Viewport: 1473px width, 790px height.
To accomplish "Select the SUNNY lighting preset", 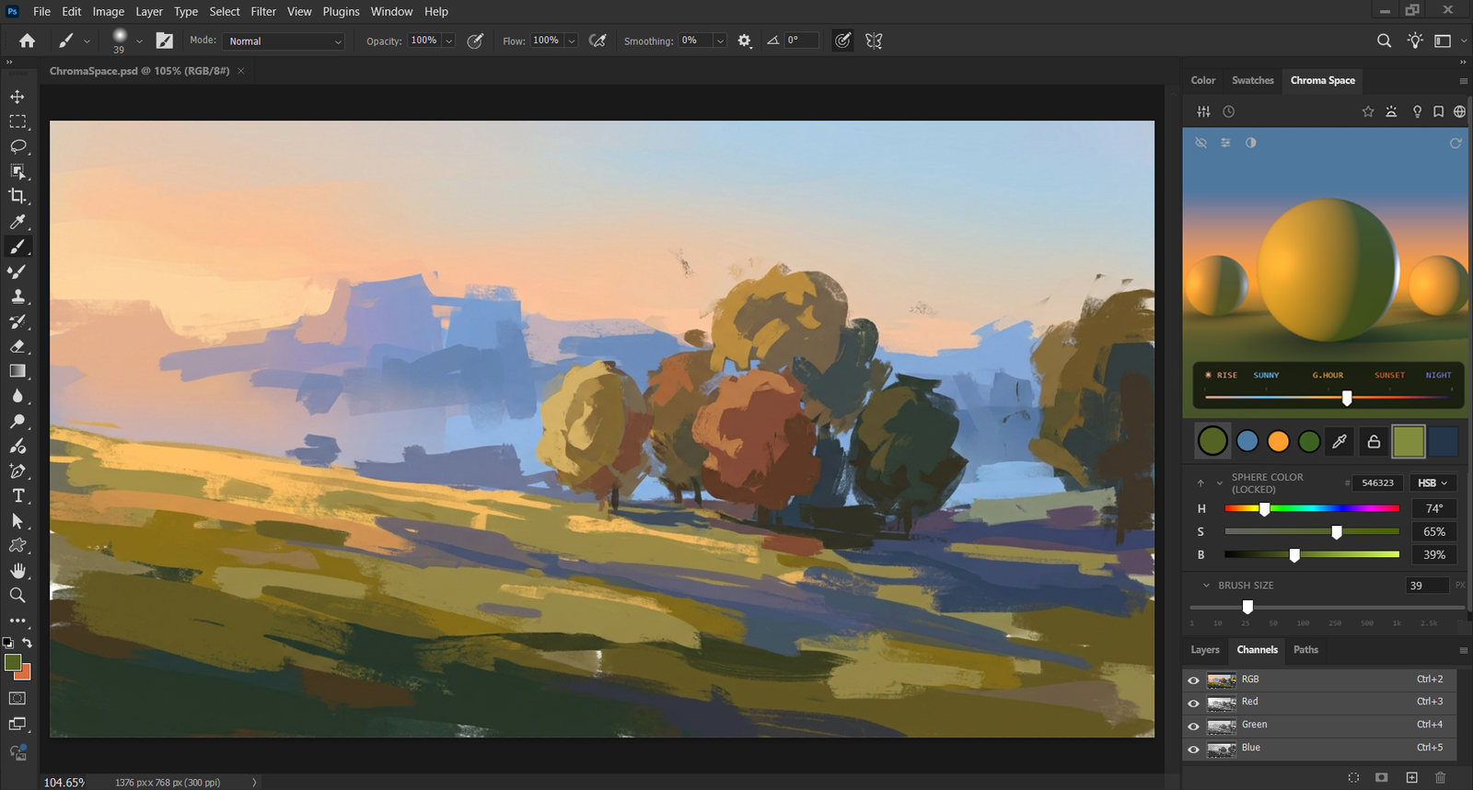I will tap(1266, 376).
